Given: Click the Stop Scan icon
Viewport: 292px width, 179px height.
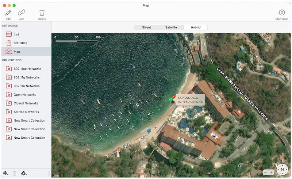Looking at the screenshot, I should click(282, 13).
